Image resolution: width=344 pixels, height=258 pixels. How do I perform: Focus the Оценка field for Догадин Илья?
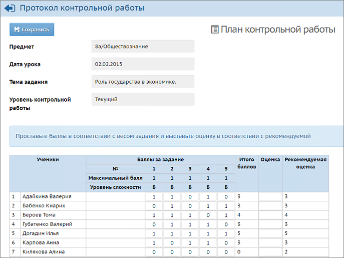[x=270, y=233]
